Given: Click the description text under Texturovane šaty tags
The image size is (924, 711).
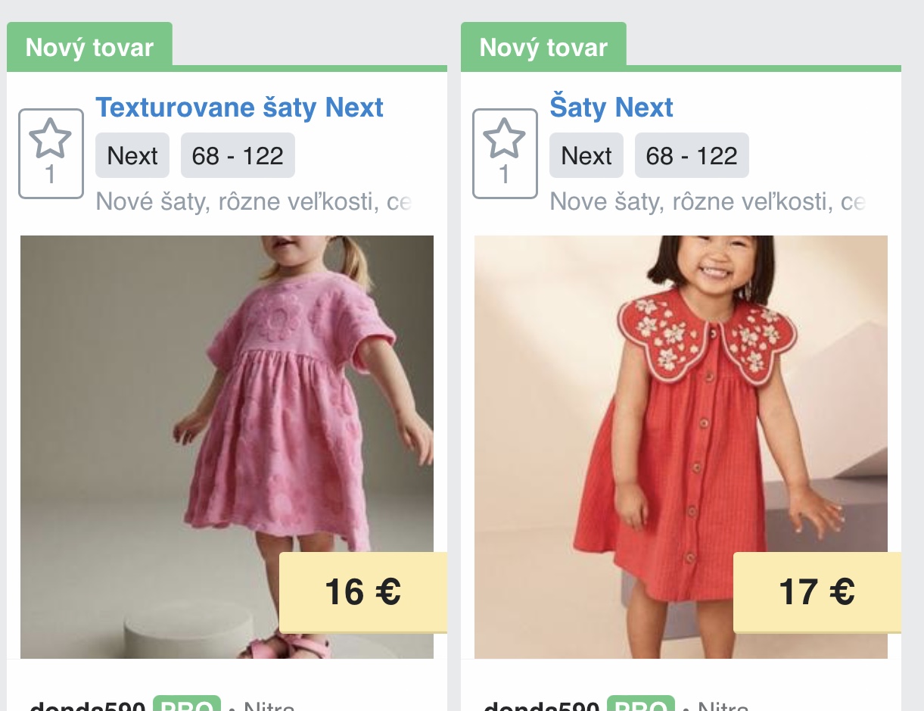Looking at the screenshot, I should pyautogui.click(x=254, y=202).
